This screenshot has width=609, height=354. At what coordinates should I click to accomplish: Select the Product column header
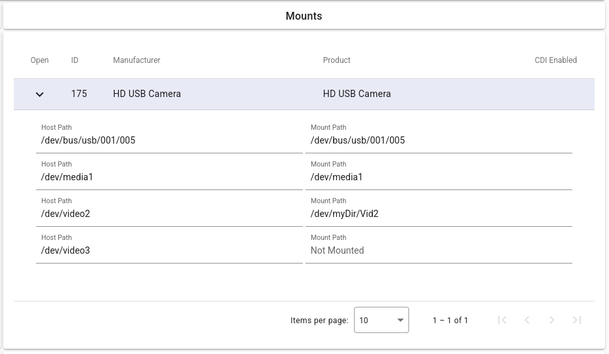[337, 60]
